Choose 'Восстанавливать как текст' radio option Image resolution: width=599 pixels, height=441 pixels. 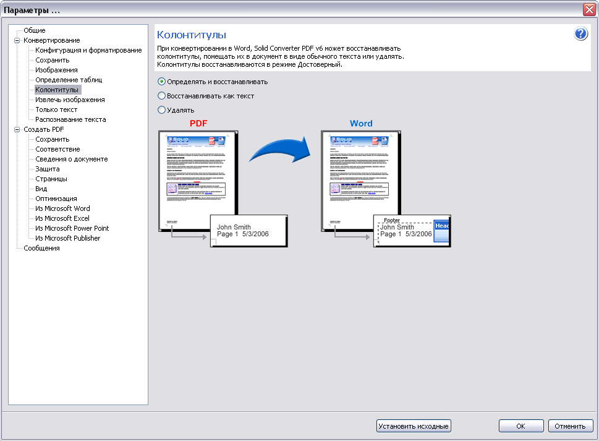(162, 96)
